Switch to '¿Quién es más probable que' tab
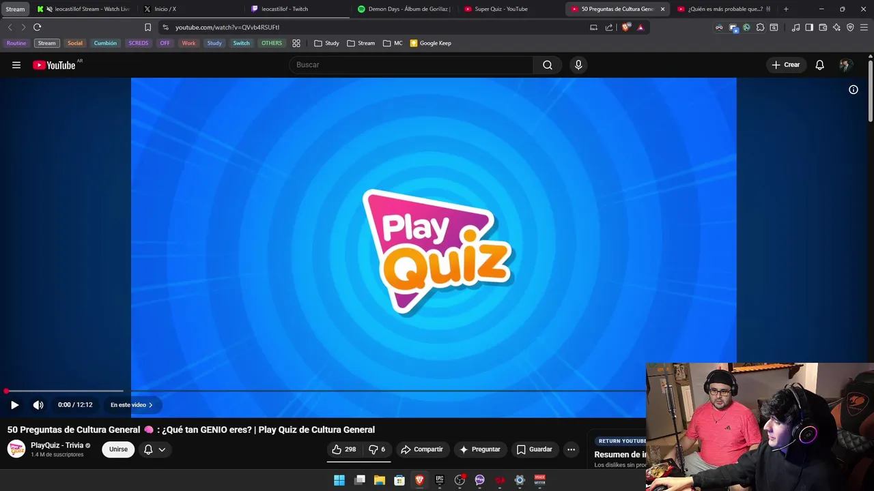The image size is (874, 491). 724,9
